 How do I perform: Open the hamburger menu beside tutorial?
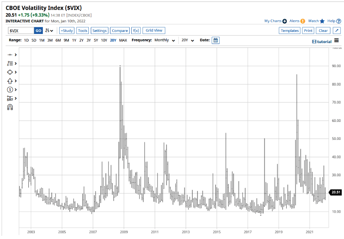(x=336, y=40)
